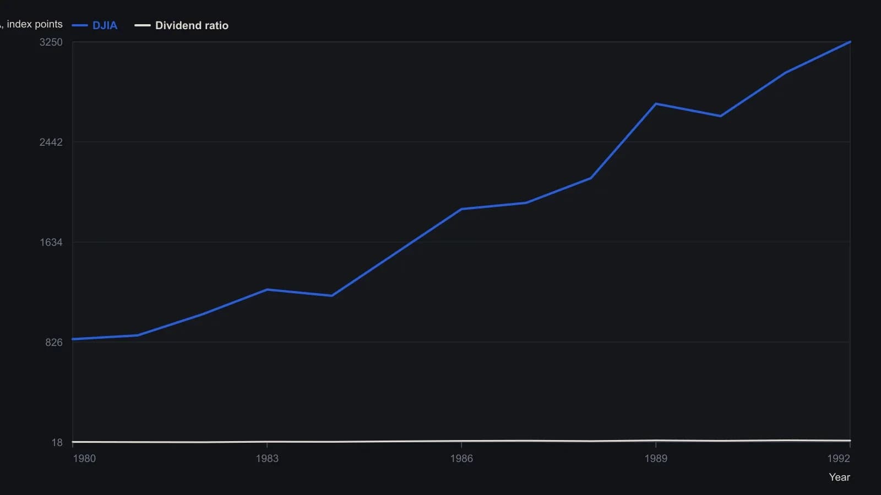
Task: Click the Year axis title
Action: 840,477
